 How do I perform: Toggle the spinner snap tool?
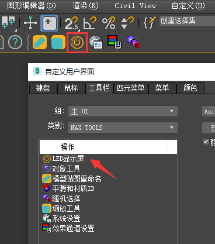click(127, 23)
